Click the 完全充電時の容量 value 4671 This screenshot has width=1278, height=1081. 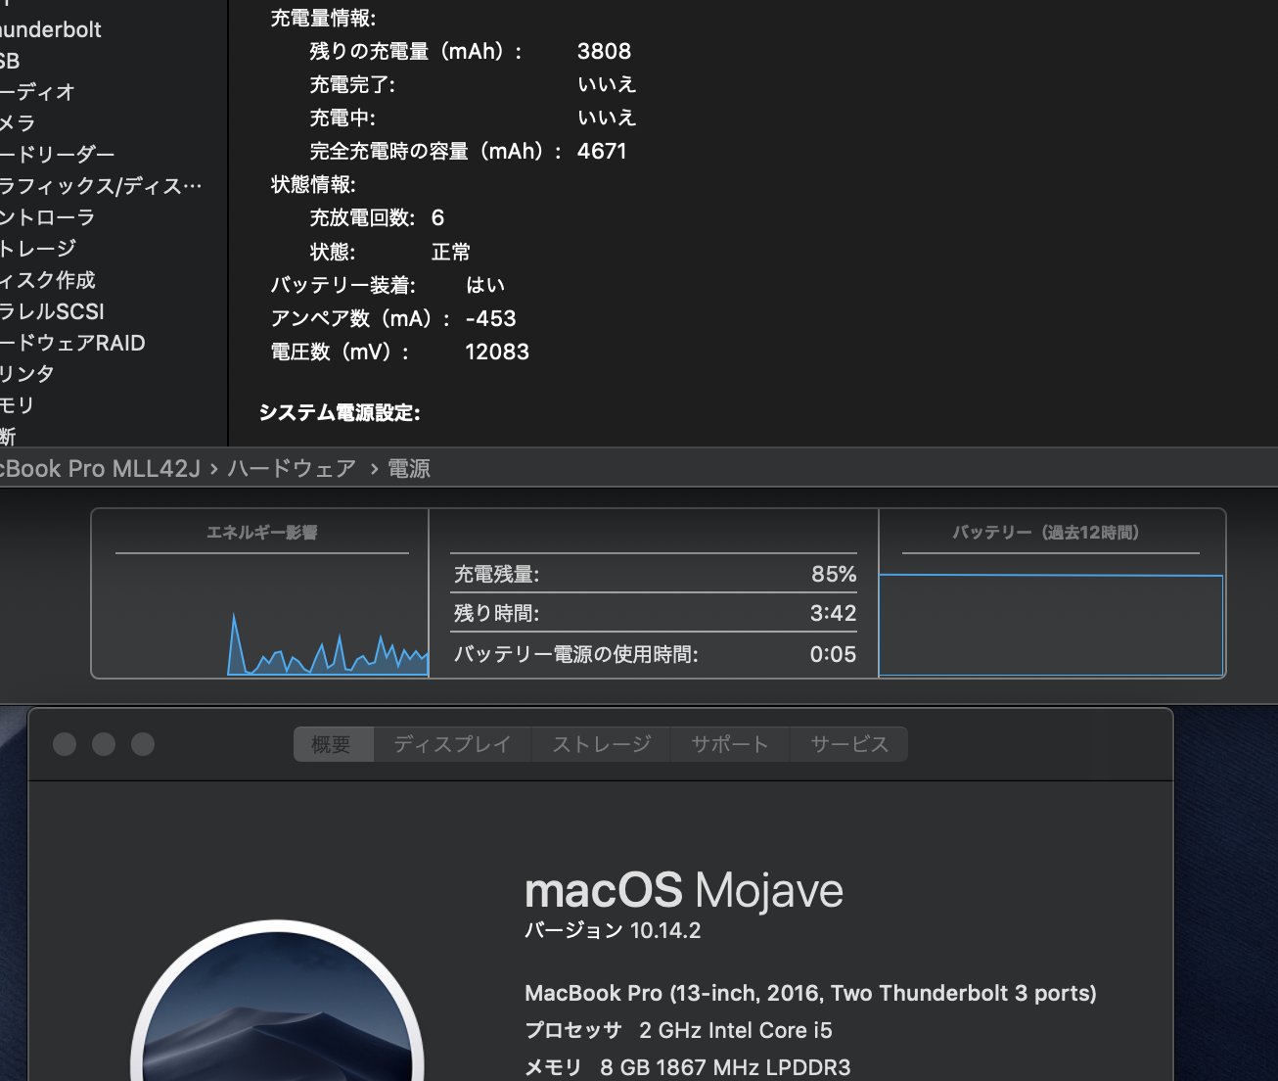tap(602, 151)
